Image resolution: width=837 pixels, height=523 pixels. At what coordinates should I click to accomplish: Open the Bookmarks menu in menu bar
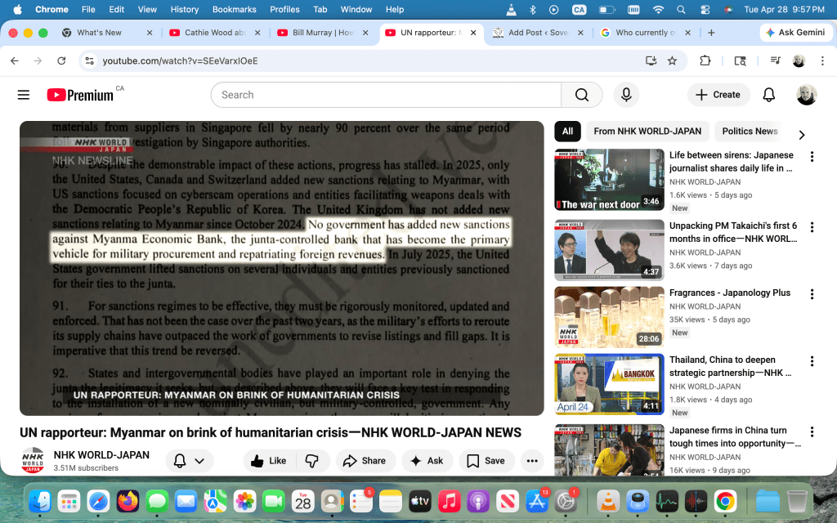(234, 10)
